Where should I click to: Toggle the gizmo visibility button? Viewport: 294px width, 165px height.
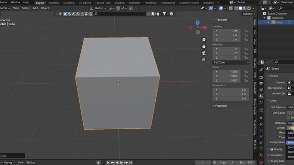[x=211, y=8]
